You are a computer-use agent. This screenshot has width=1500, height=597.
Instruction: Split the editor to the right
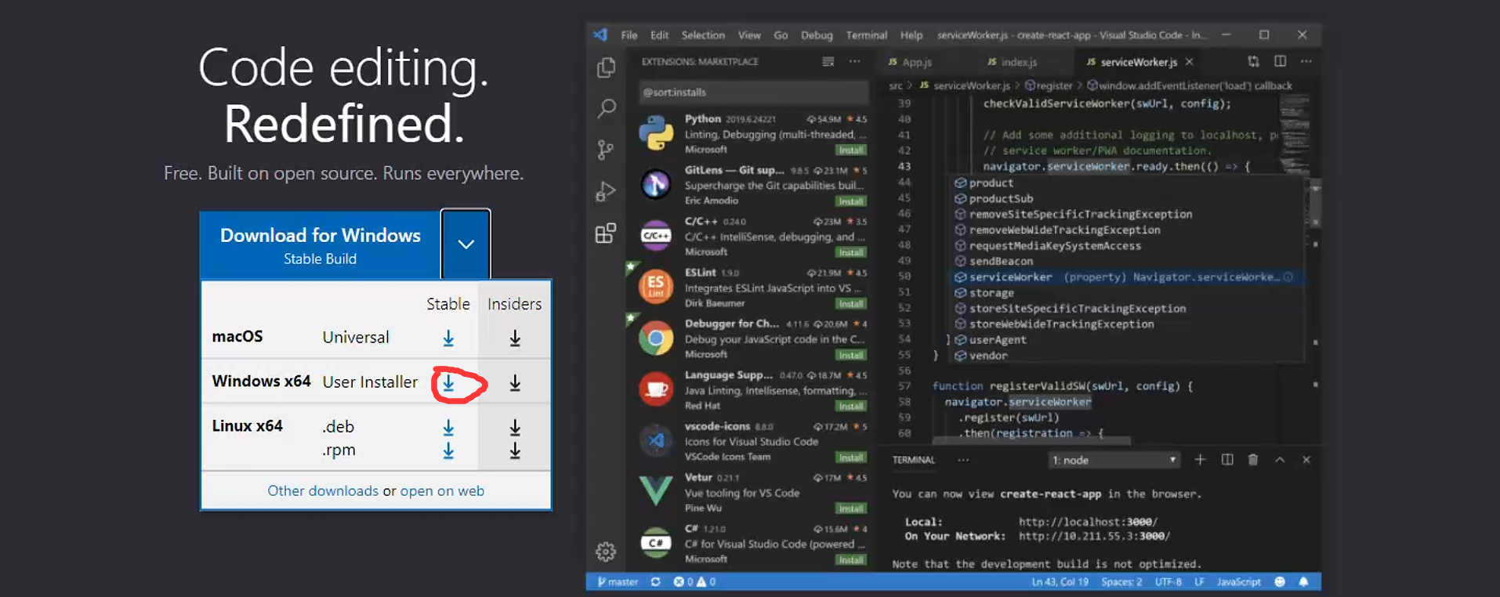(x=1280, y=61)
